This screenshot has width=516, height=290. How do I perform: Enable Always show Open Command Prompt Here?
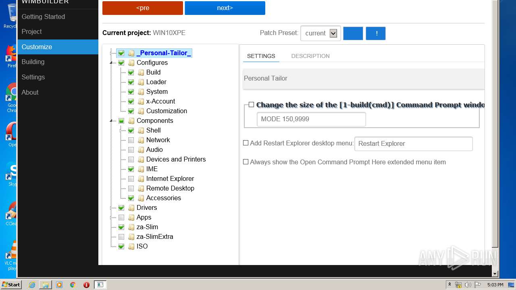pos(246,162)
